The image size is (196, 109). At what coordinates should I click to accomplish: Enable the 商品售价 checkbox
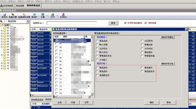pyautogui.click(x=142, y=68)
